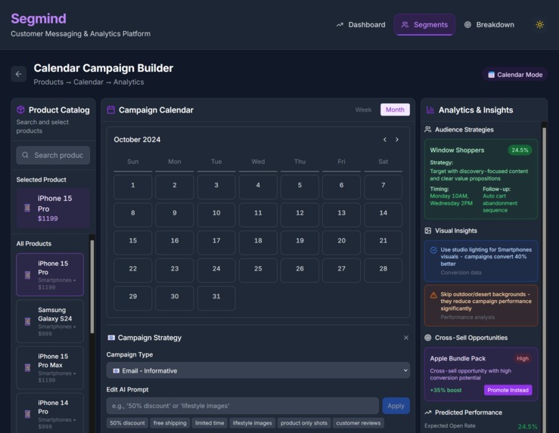The width and height of the screenshot is (559, 433).
Task: Toggle Calendar Mode badge
Action: (x=515, y=74)
